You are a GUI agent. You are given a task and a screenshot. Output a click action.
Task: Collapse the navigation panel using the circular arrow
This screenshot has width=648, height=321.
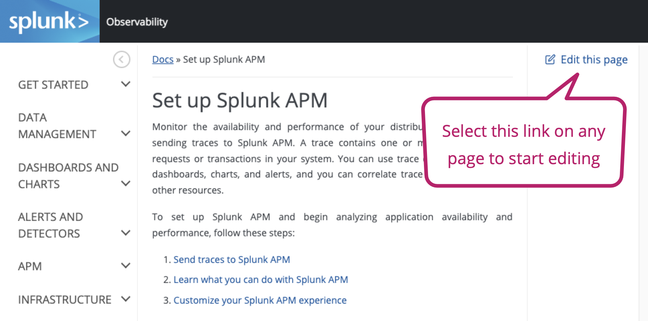[x=121, y=59]
